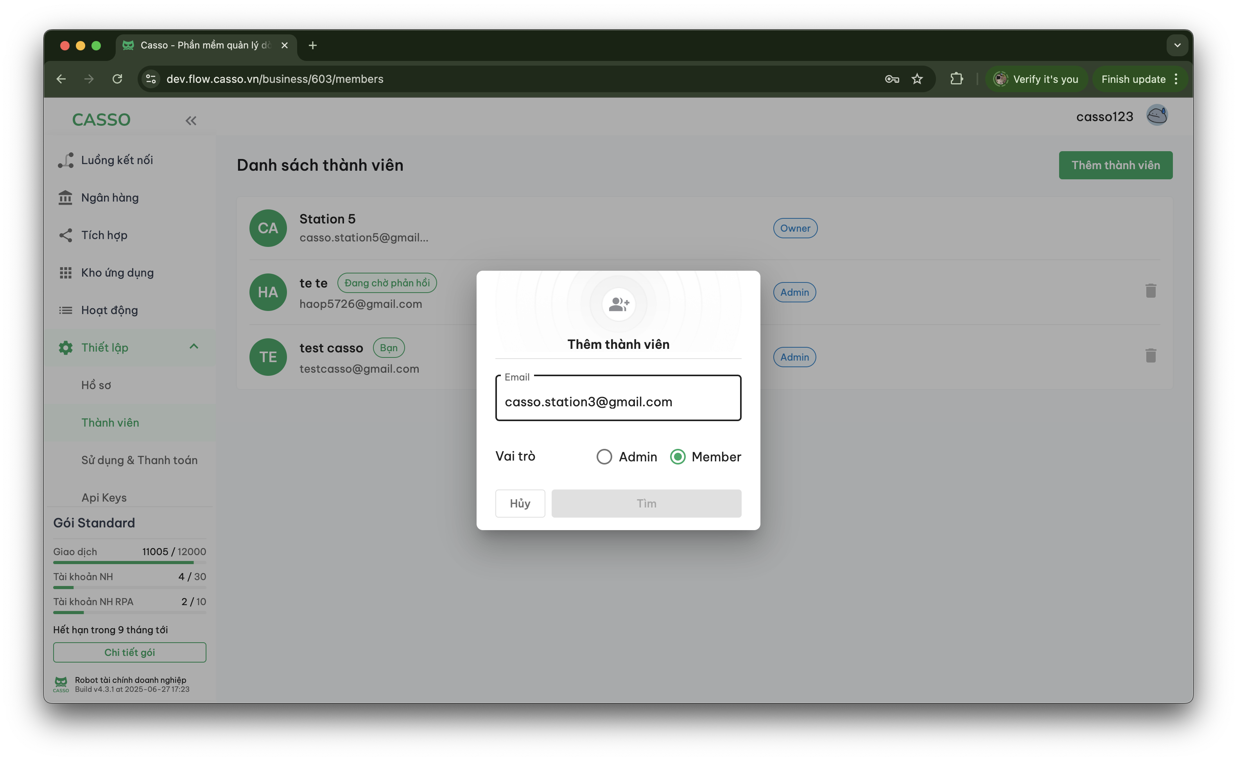Click the Chi tiết gói button
1237x761 pixels.
point(129,652)
